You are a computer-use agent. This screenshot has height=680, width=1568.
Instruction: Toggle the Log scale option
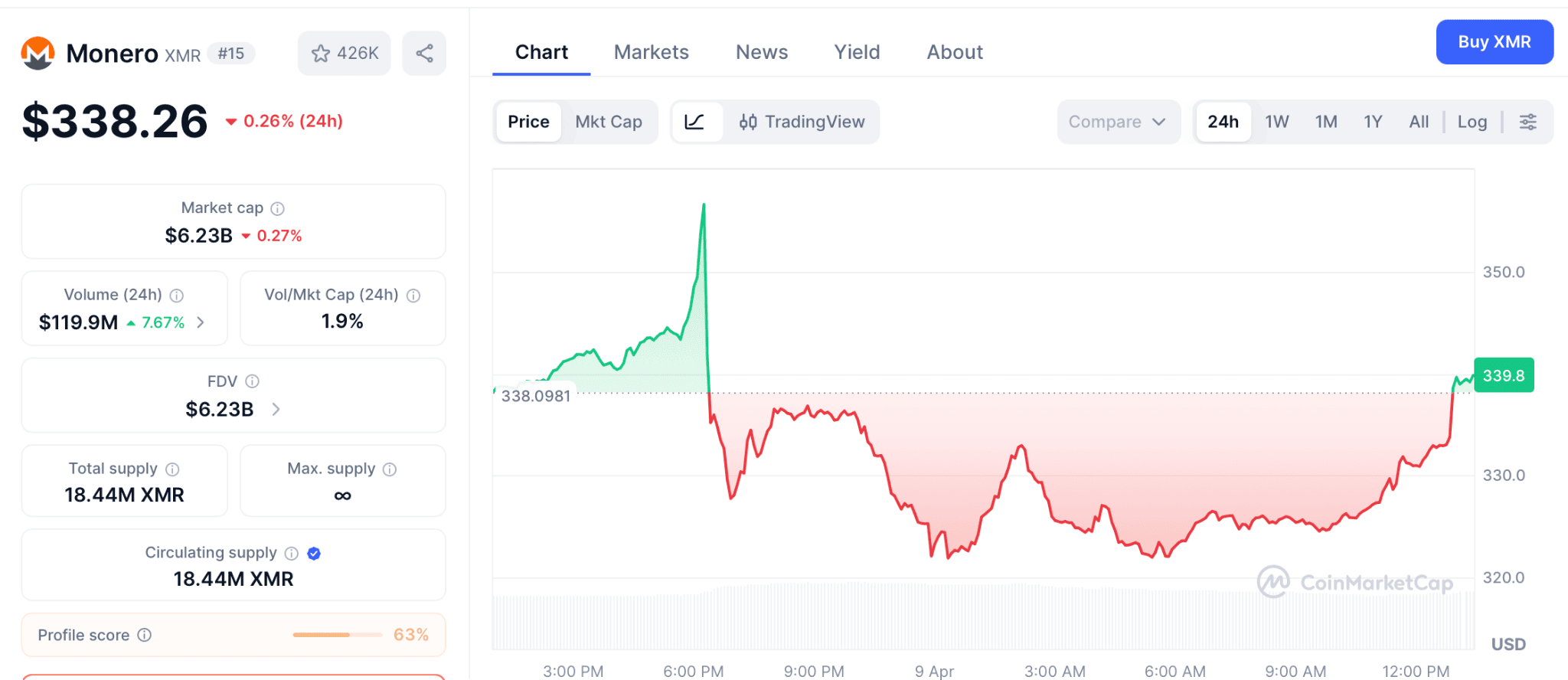tap(1472, 122)
